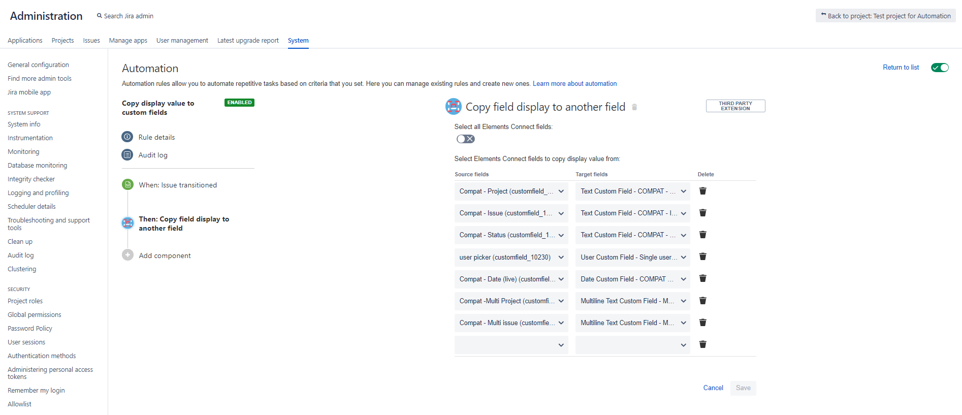Delete the user picker field mapping row

coord(702,257)
